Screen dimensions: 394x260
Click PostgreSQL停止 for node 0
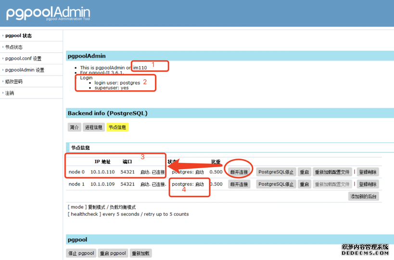click(276, 172)
